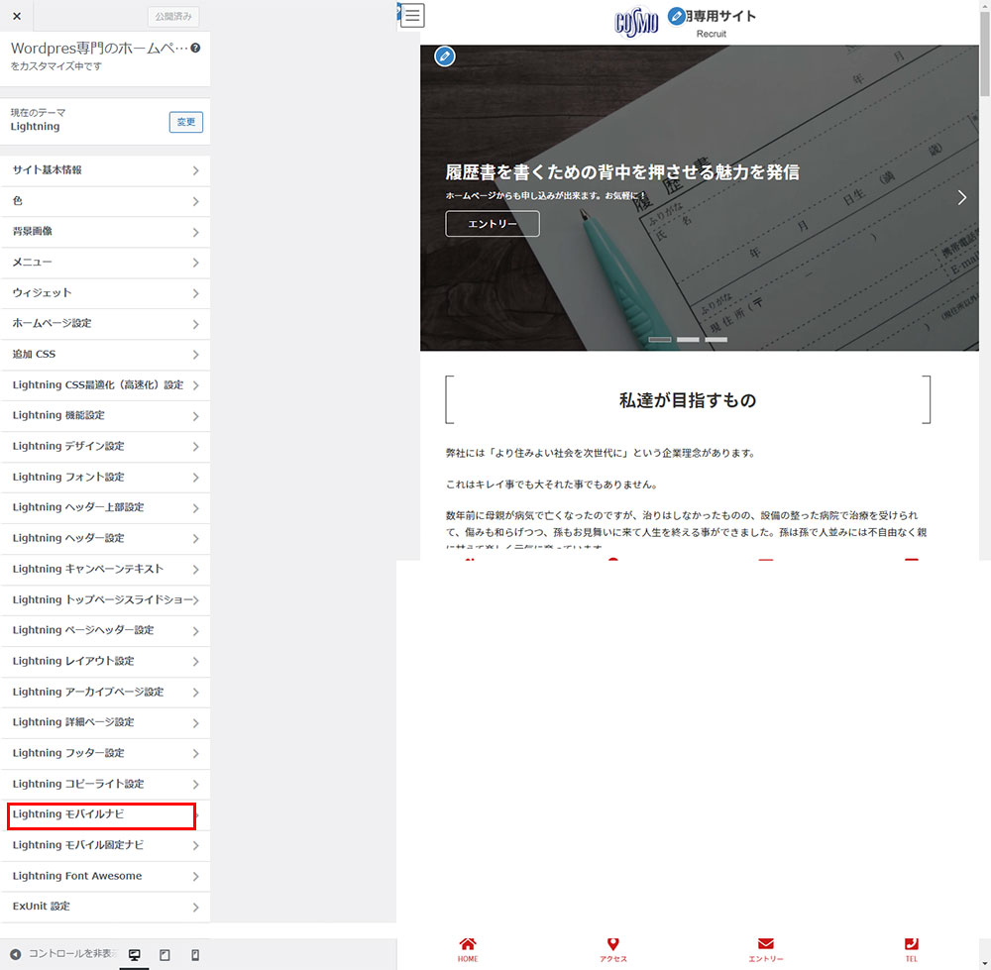Open the ウィジェット panel
991x970 pixels.
[105, 293]
